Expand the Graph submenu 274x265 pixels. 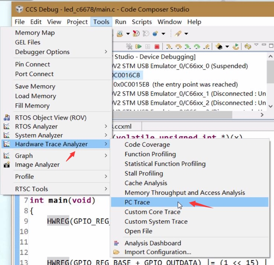tap(106, 156)
